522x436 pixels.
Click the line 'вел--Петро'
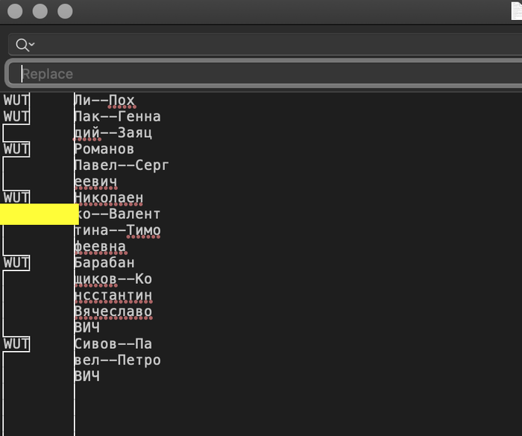pos(117,360)
